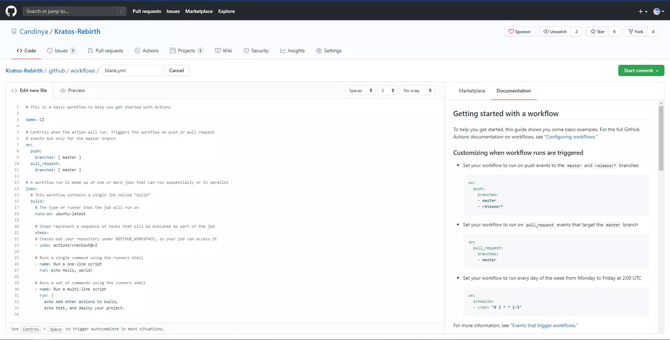Click the repository book icon beside Candinya
The width and height of the screenshot is (670, 340).
pyautogui.click(x=14, y=31)
